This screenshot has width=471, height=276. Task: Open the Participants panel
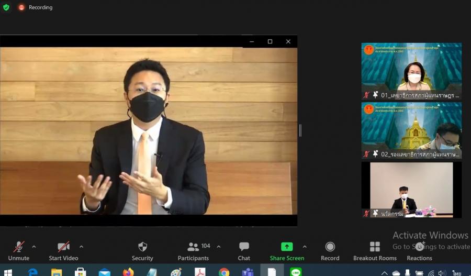click(x=194, y=250)
